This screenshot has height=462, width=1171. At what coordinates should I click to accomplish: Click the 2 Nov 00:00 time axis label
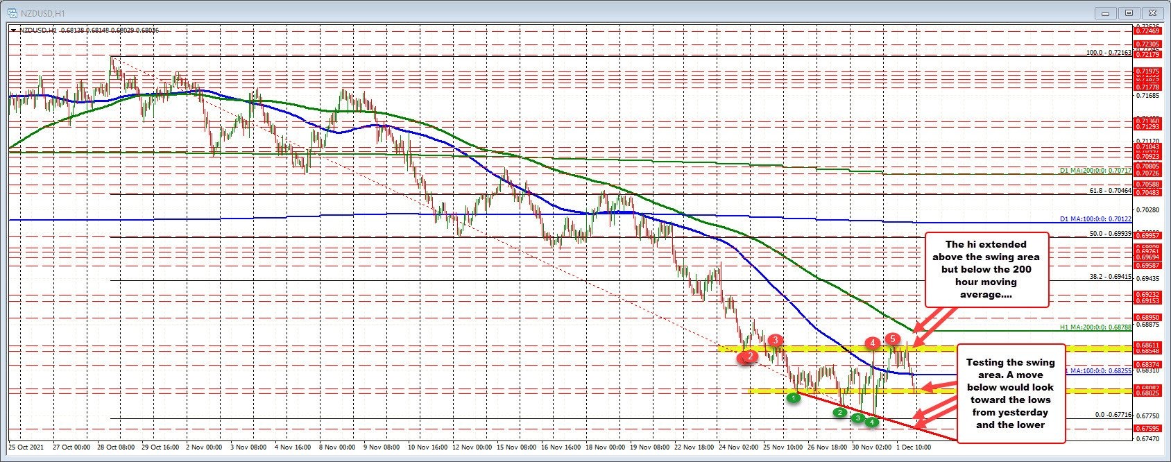point(205,447)
